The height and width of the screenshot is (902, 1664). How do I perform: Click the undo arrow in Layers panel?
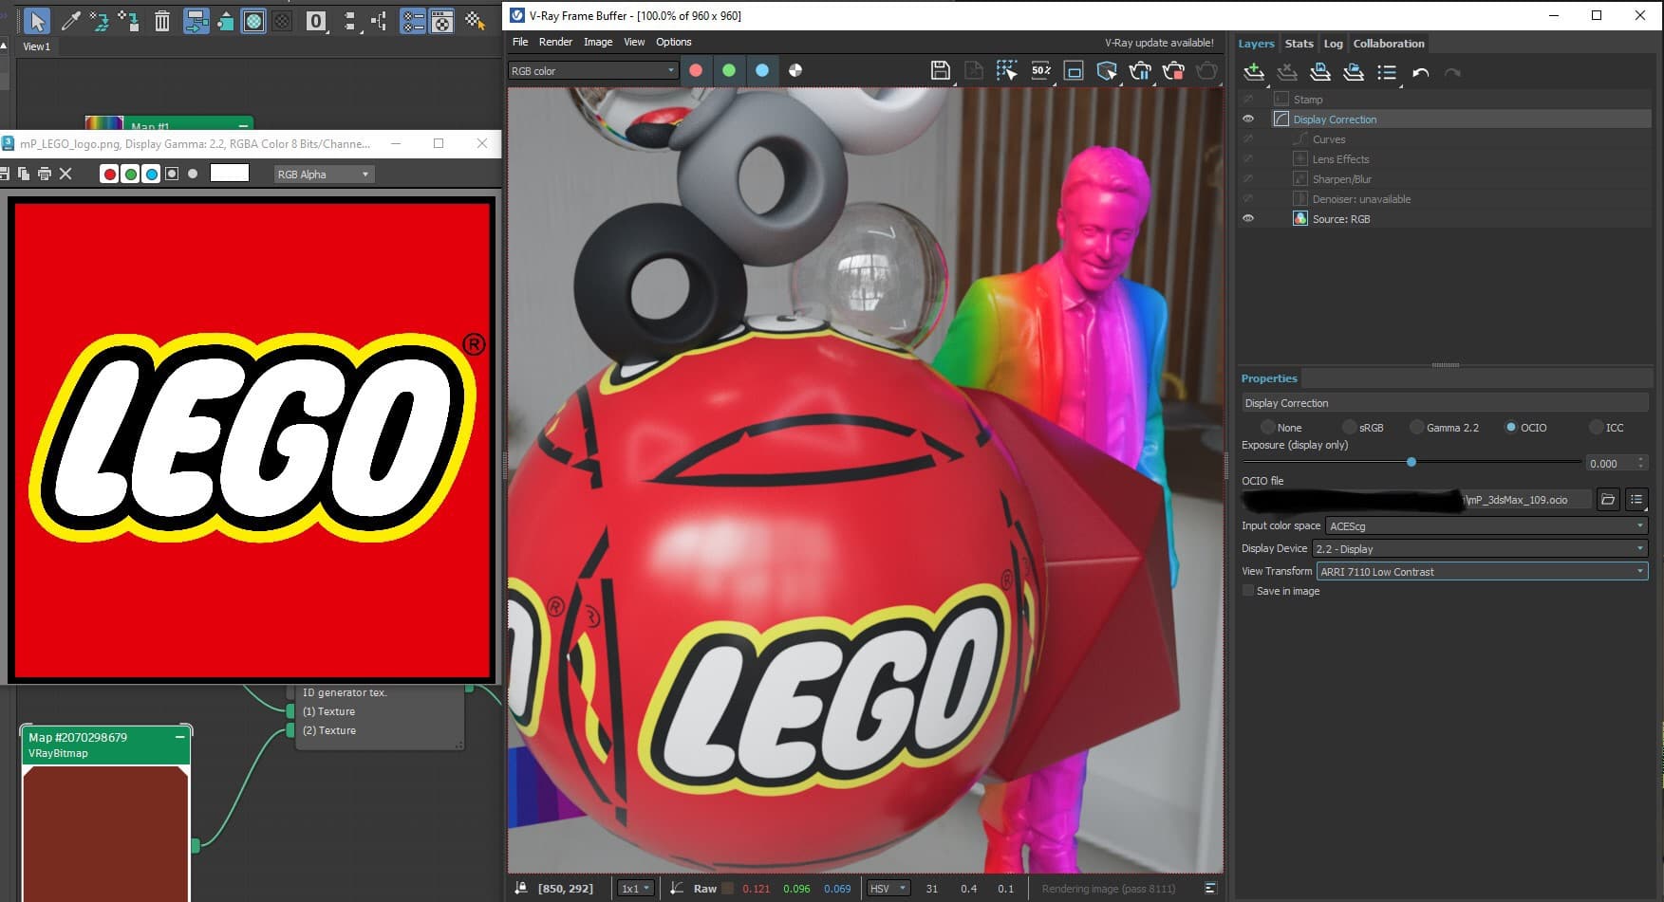pyautogui.click(x=1420, y=73)
